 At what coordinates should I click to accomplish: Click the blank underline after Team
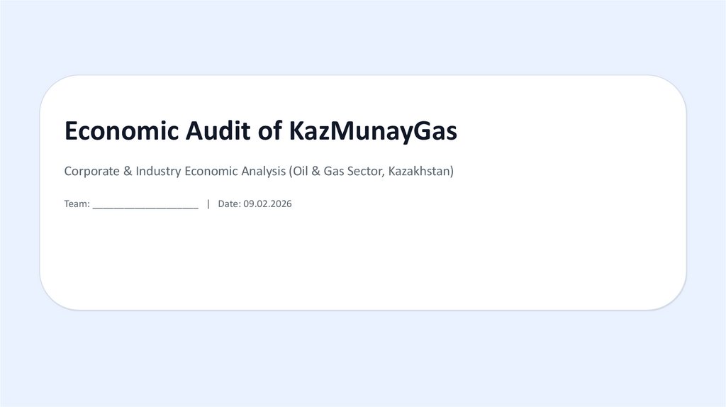[x=145, y=206]
